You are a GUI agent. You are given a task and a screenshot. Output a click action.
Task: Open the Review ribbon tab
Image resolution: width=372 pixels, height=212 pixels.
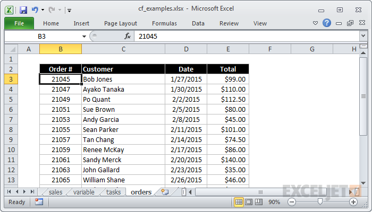(x=229, y=23)
